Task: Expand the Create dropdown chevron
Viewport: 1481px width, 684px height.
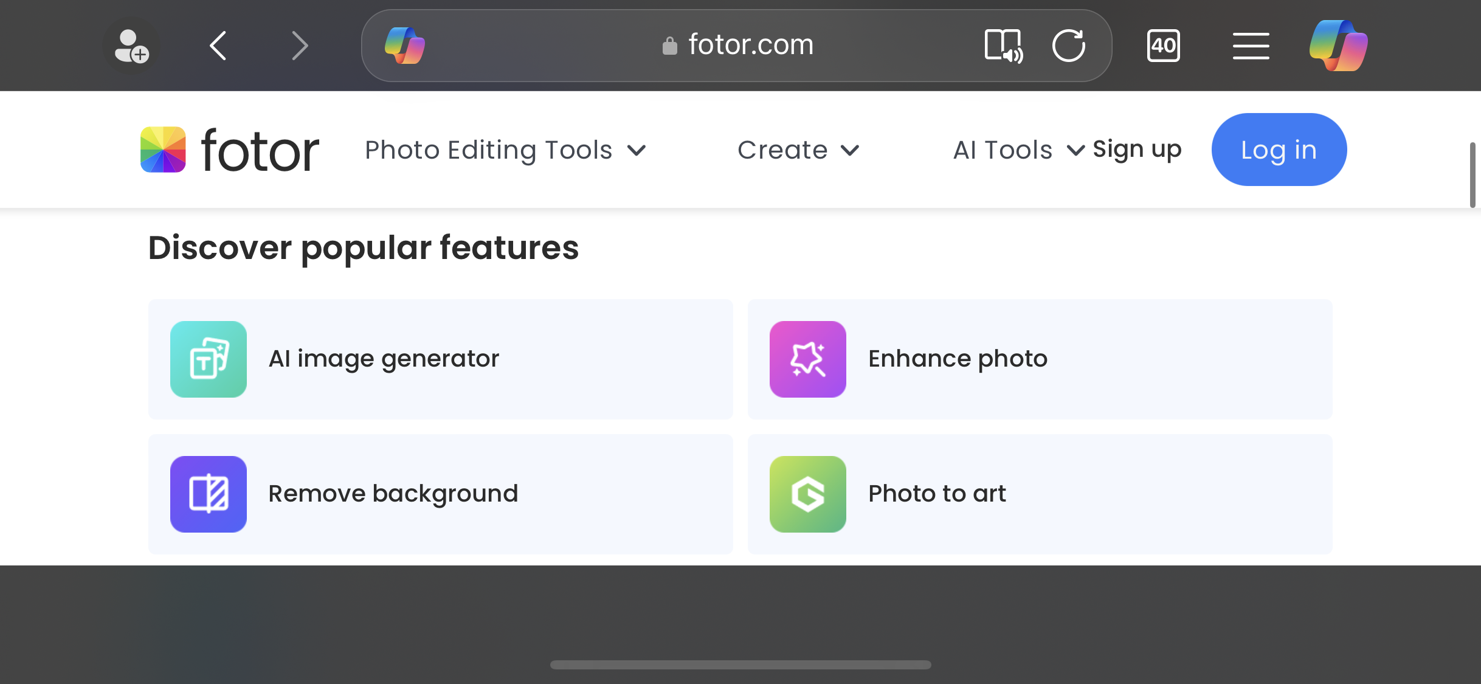Action: [x=850, y=150]
